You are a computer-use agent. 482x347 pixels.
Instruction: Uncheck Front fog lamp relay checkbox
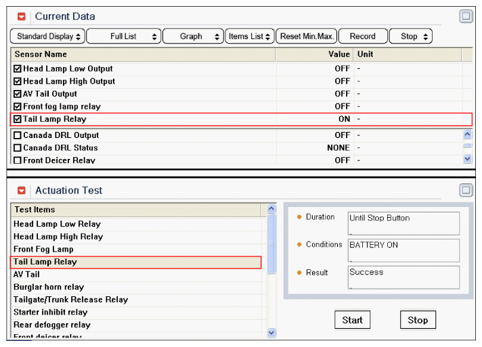[18, 106]
